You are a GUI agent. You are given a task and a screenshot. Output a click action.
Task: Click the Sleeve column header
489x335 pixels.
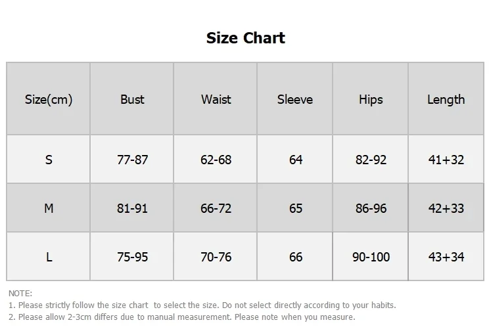click(x=295, y=99)
